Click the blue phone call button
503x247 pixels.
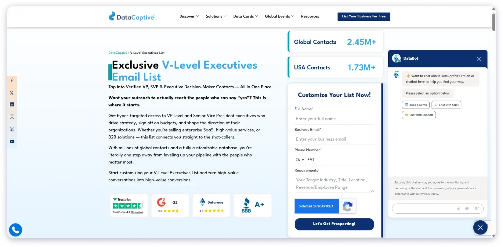click(16, 230)
